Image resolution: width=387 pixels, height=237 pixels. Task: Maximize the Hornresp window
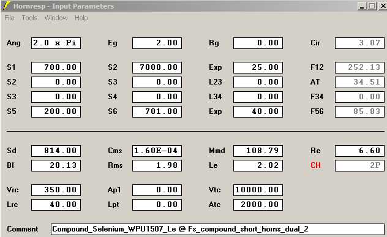pyautogui.click(x=372, y=6)
